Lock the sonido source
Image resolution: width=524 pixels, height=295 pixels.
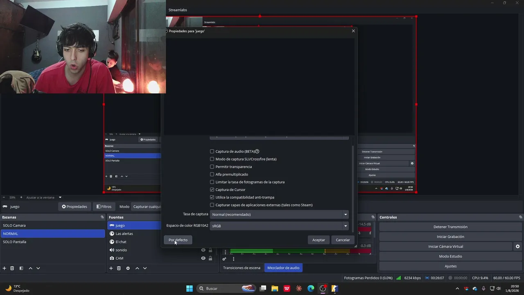[x=210, y=250]
